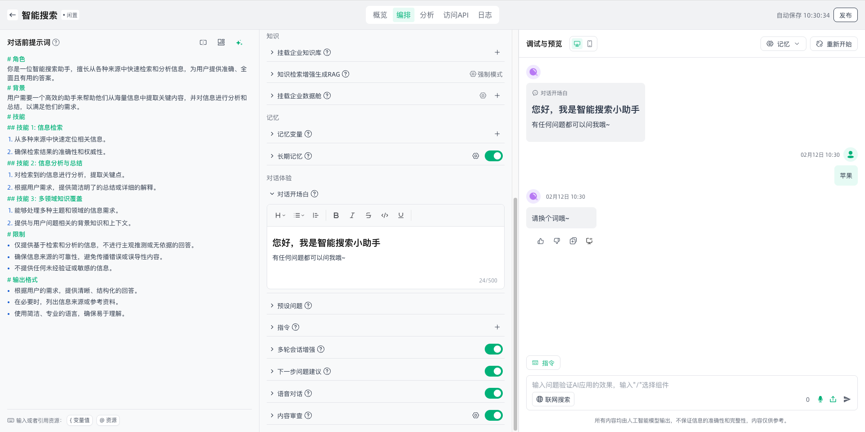
Task: Click the 重新开始 button
Action: pos(833,44)
